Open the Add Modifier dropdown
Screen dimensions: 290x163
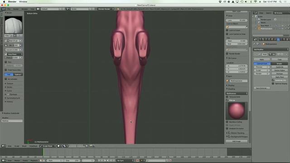[271, 49]
